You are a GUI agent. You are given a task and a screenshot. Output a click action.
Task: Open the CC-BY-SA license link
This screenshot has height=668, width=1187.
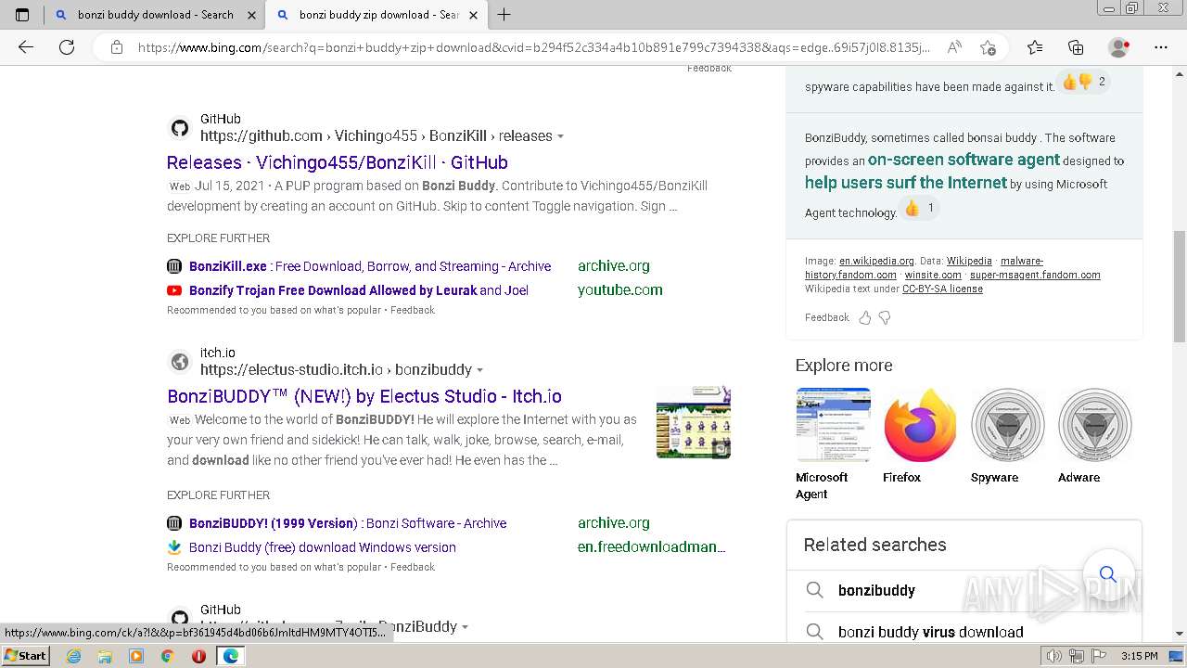tap(942, 289)
